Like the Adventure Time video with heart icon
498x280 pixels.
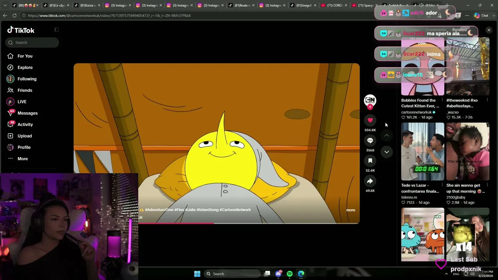[x=370, y=120]
